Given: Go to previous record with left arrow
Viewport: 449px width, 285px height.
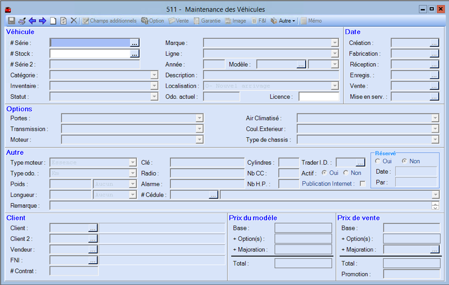Looking at the screenshot, I should click(x=33, y=21).
